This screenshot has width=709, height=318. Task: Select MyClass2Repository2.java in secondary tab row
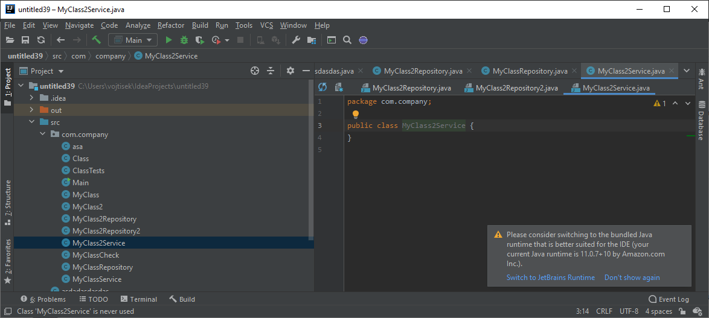pyautogui.click(x=511, y=88)
